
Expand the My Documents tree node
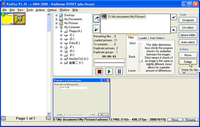(56, 19)
